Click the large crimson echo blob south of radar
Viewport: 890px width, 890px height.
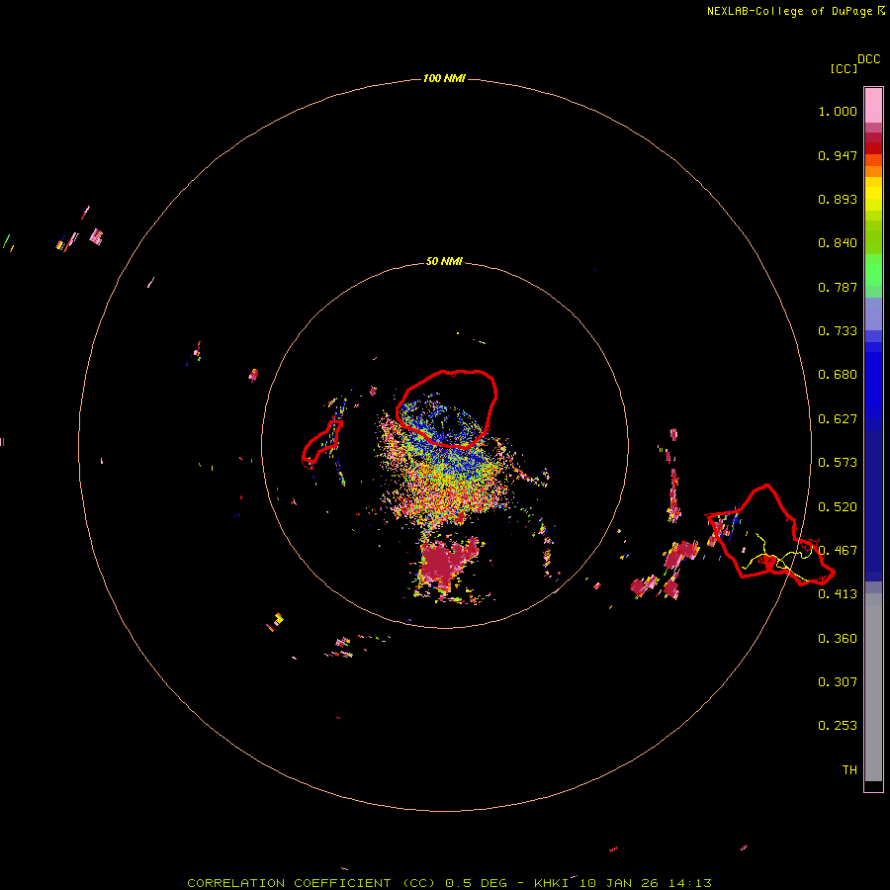(447, 562)
